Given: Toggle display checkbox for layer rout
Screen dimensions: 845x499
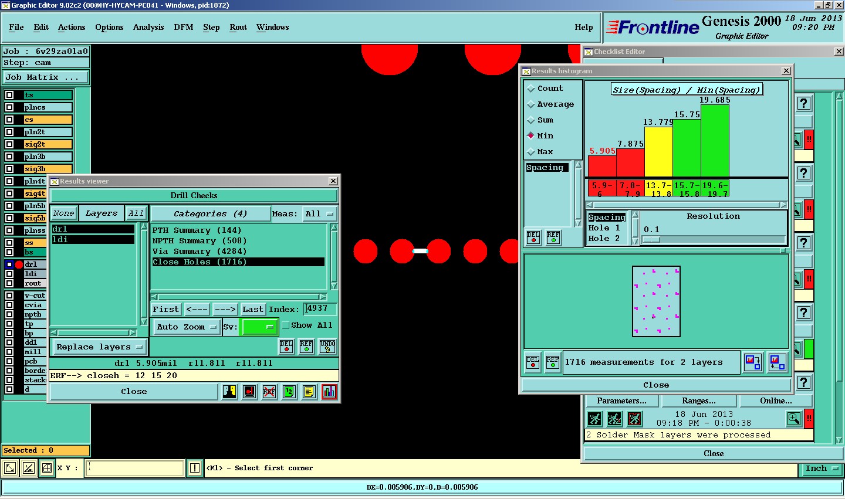Looking at the screenshot, I should (9, 283).
